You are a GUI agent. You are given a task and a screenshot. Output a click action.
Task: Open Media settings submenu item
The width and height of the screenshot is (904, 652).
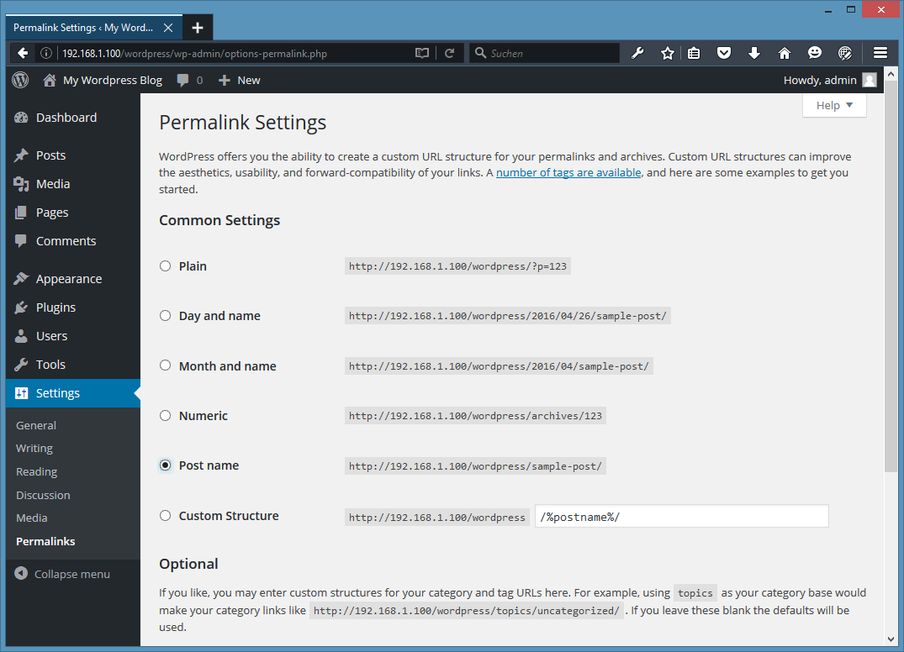[32, 518]
